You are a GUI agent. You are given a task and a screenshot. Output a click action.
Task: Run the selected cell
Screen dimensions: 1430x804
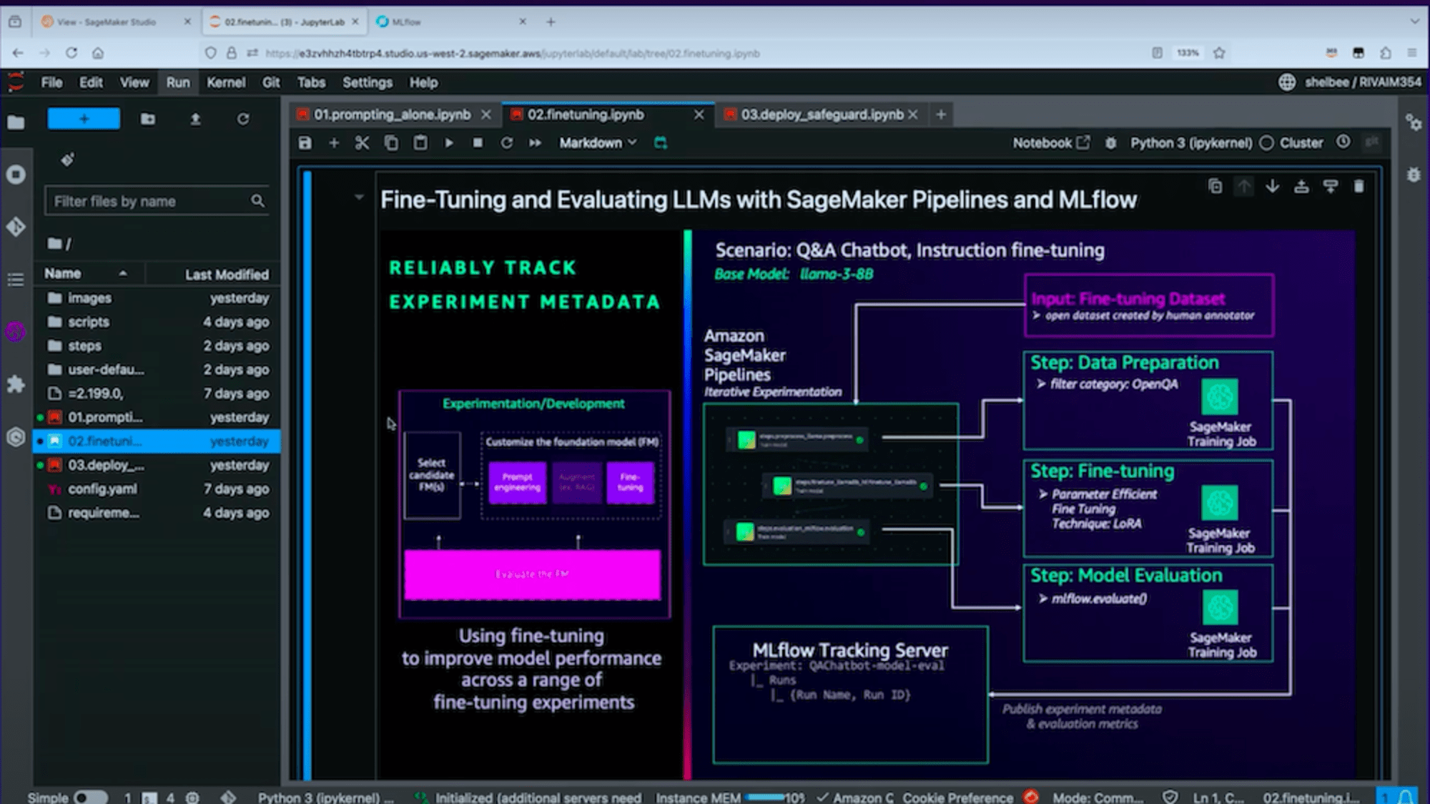[x=449, y=143]
